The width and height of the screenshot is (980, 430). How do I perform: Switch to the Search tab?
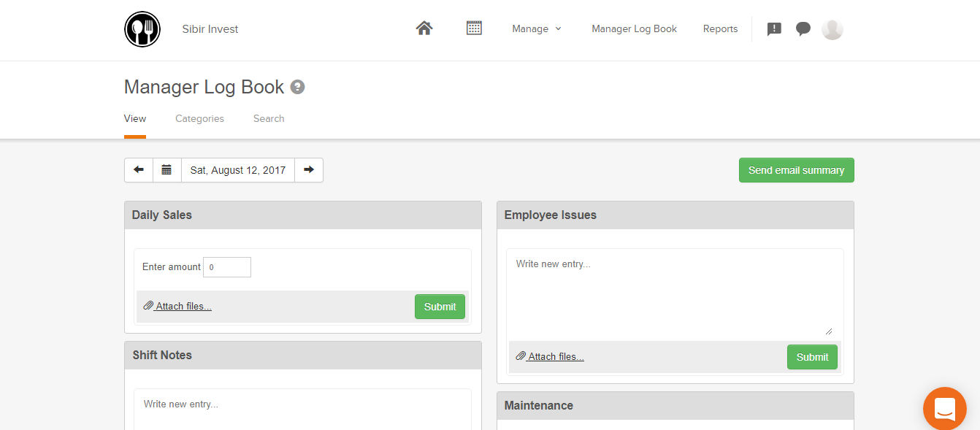269,119
